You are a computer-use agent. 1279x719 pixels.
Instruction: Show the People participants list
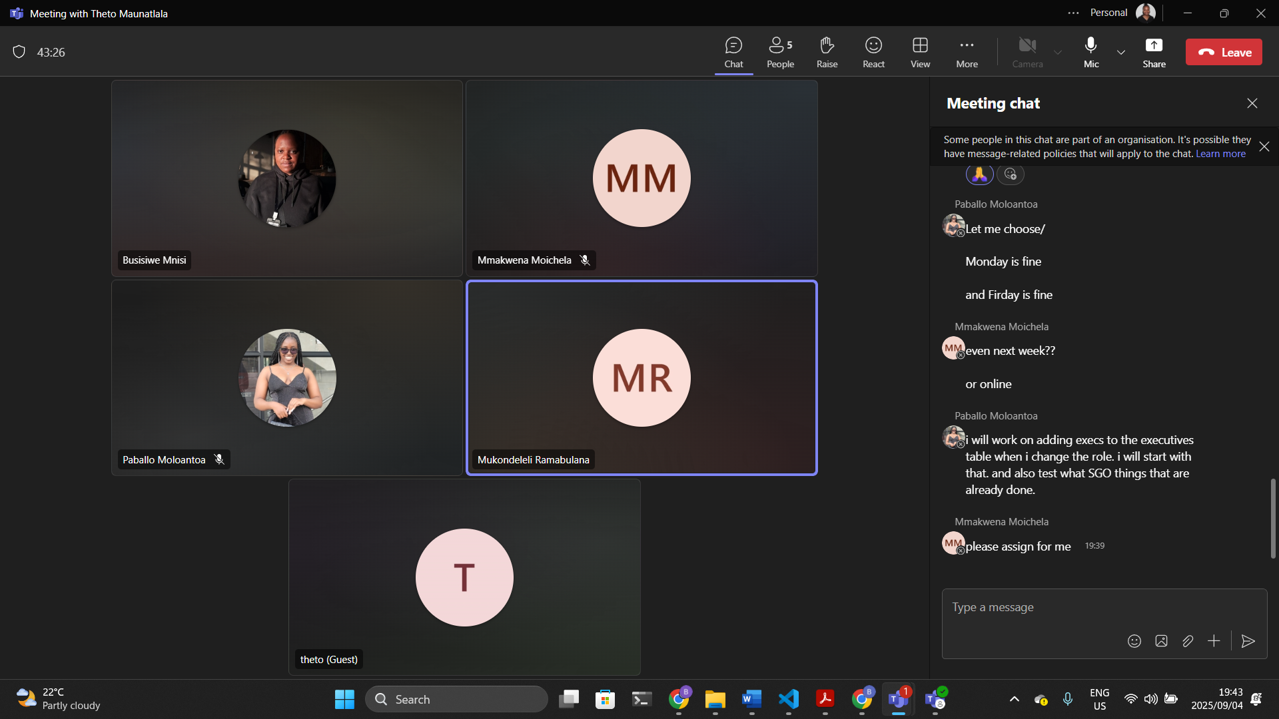click(780, 53)
